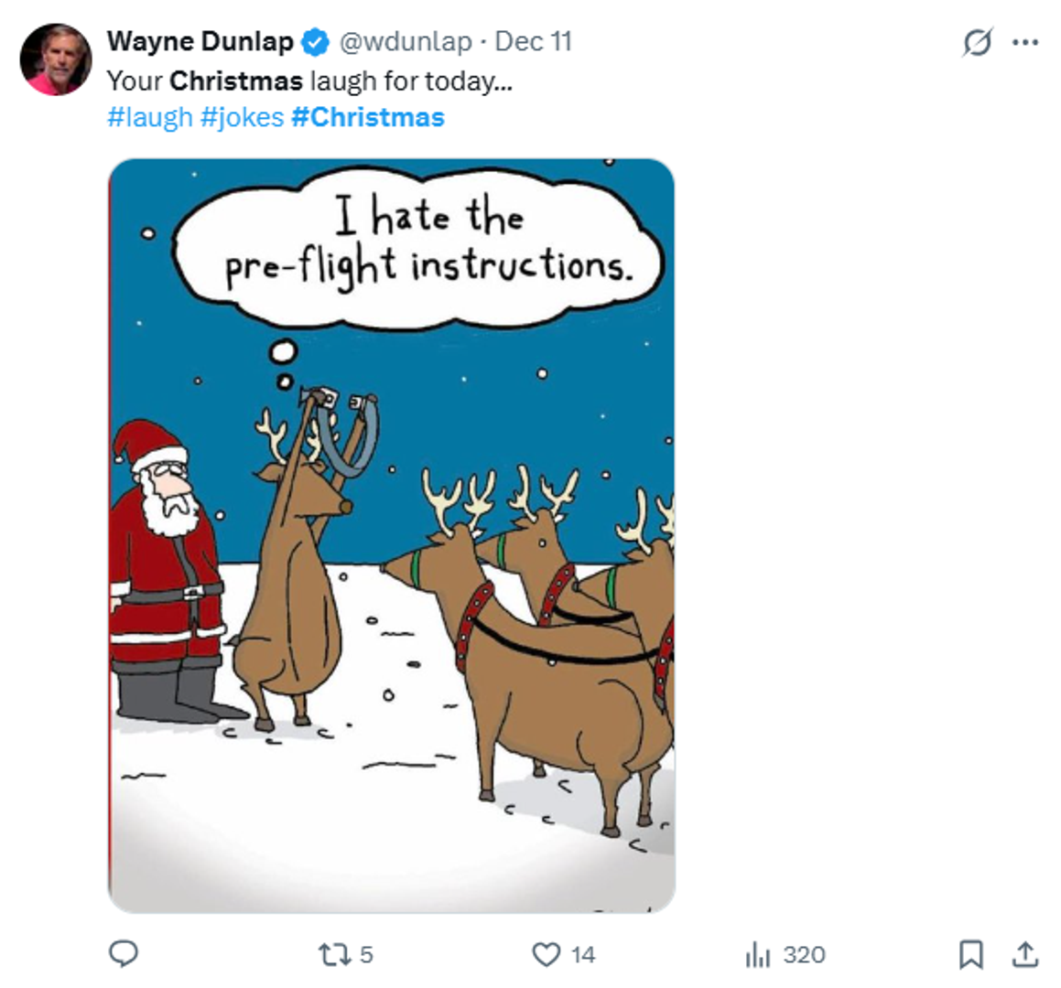Click the Wayne Dunlap display name

click(x=200, y=42)
